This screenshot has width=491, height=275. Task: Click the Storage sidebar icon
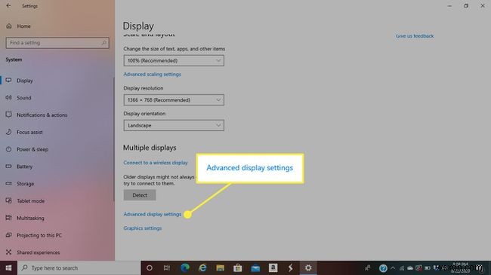(9, 183)
